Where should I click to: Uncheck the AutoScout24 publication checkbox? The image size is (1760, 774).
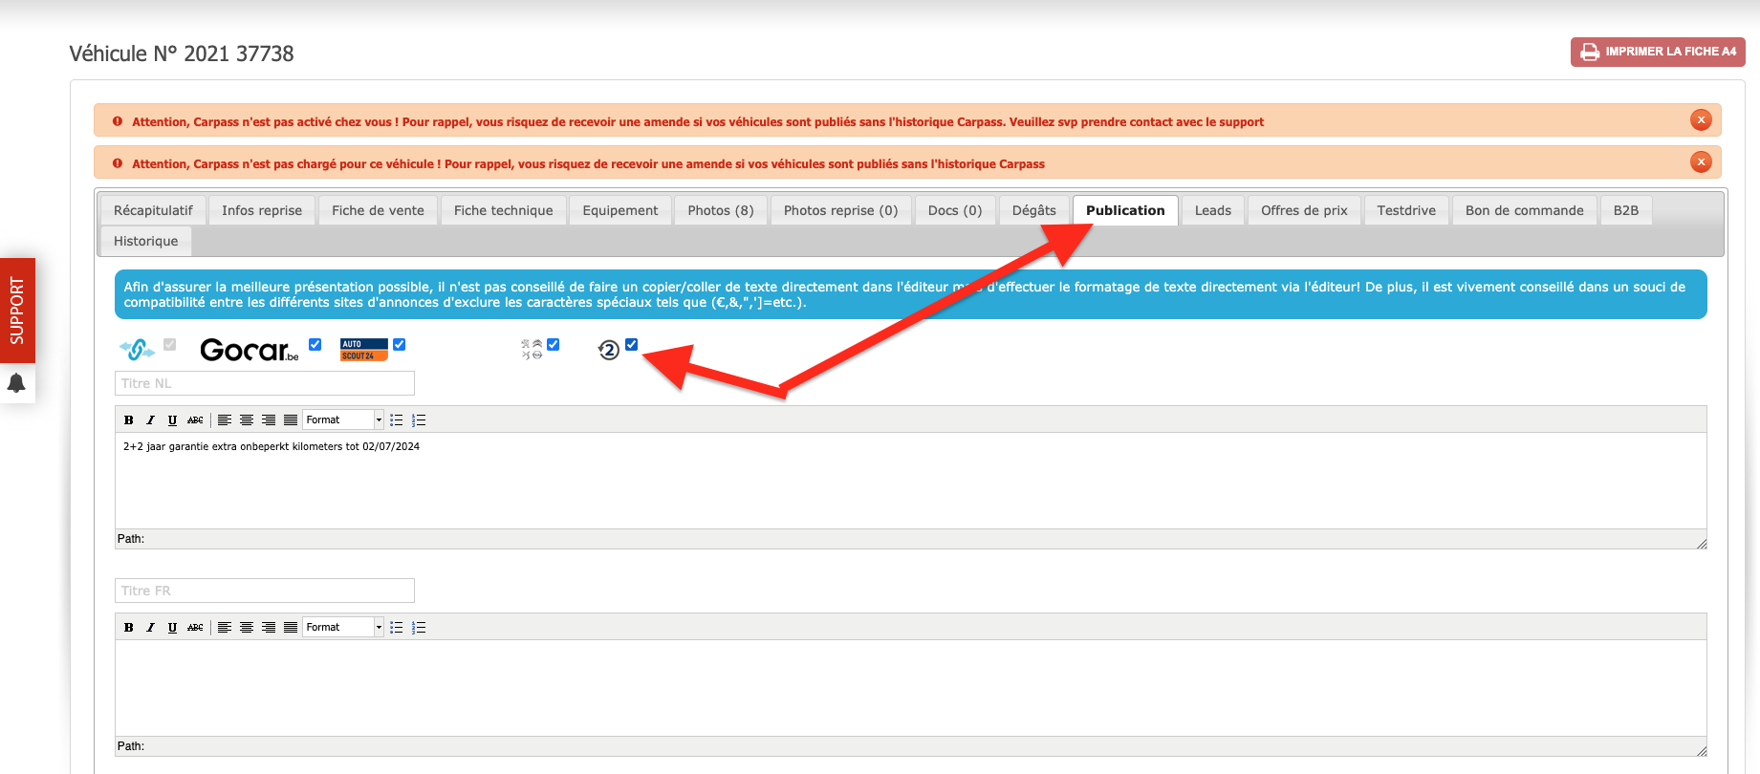[x=400, y=344]
